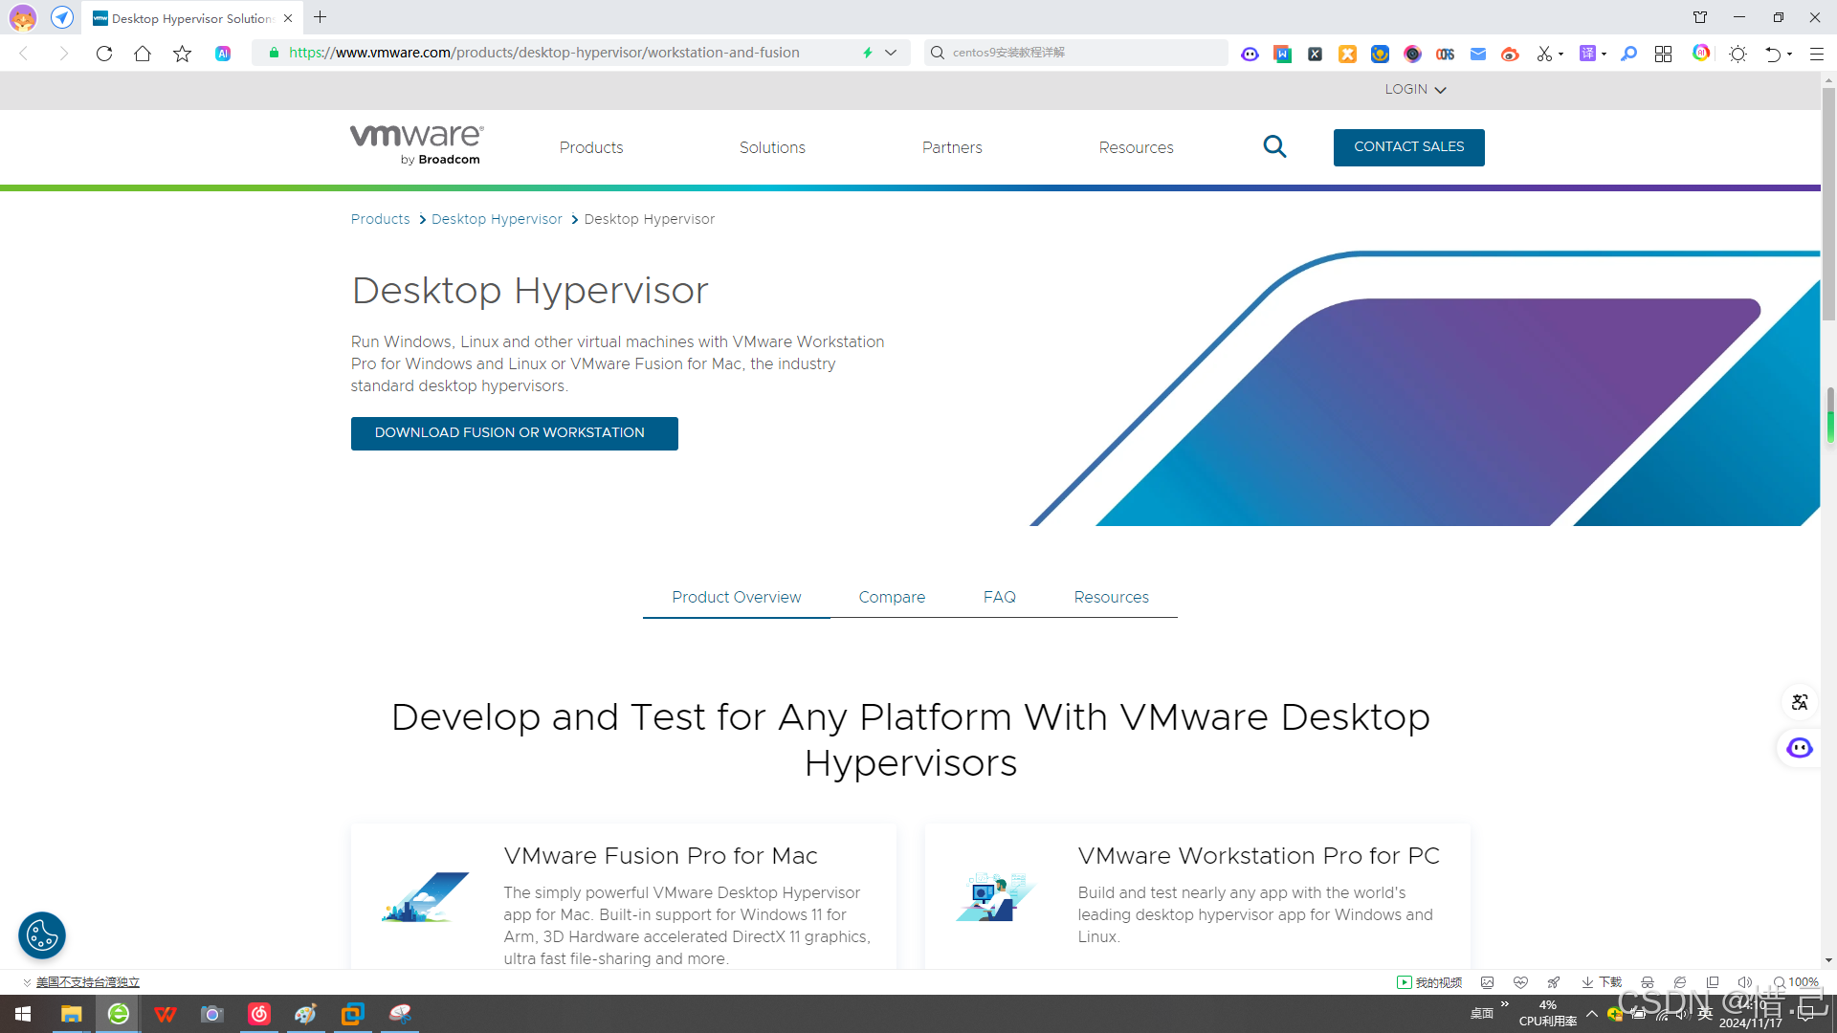This screenshot has height=1033, width=1837.
Task: Open the Solutions navigation menu
Action: coord(772,147)
